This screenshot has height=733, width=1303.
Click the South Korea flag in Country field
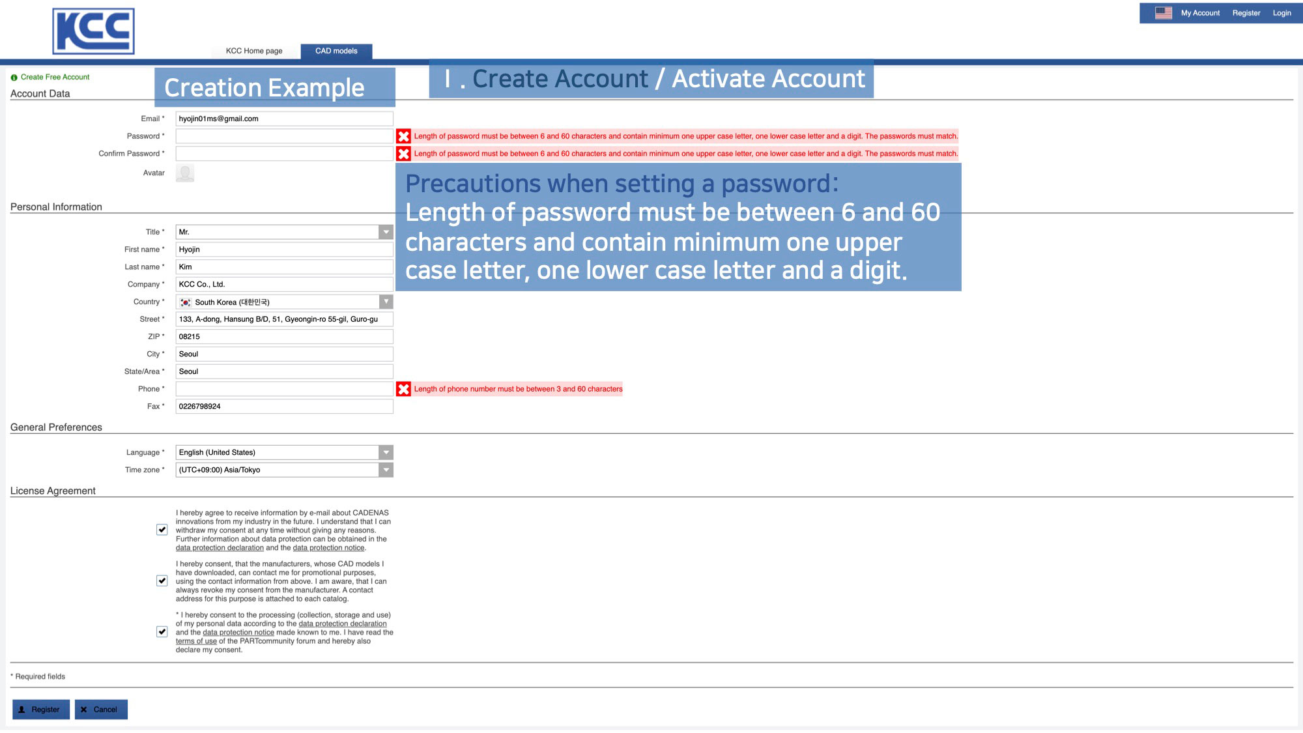(x=186, y=302)
